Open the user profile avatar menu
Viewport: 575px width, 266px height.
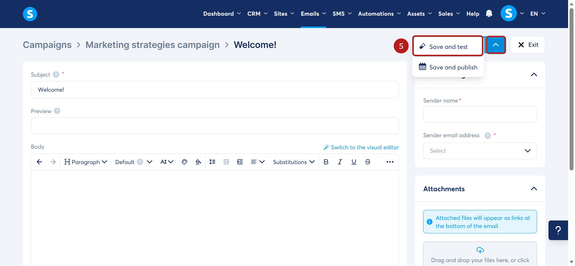pos(508,14)
